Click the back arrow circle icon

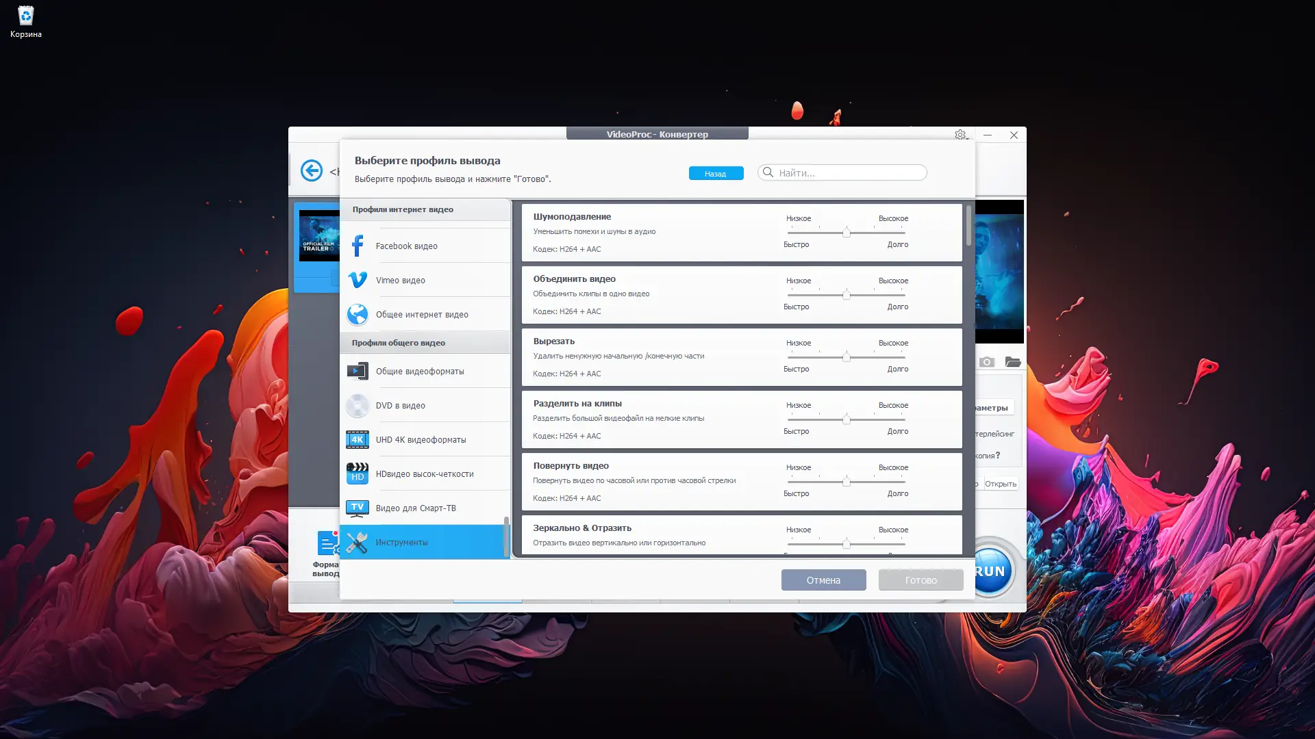(x=312, y=170)
